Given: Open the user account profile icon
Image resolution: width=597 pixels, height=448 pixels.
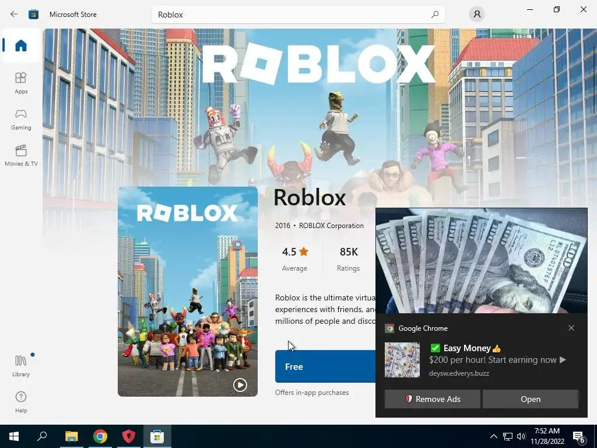Looking at the screenshot, I should click(x=477, y=15).
